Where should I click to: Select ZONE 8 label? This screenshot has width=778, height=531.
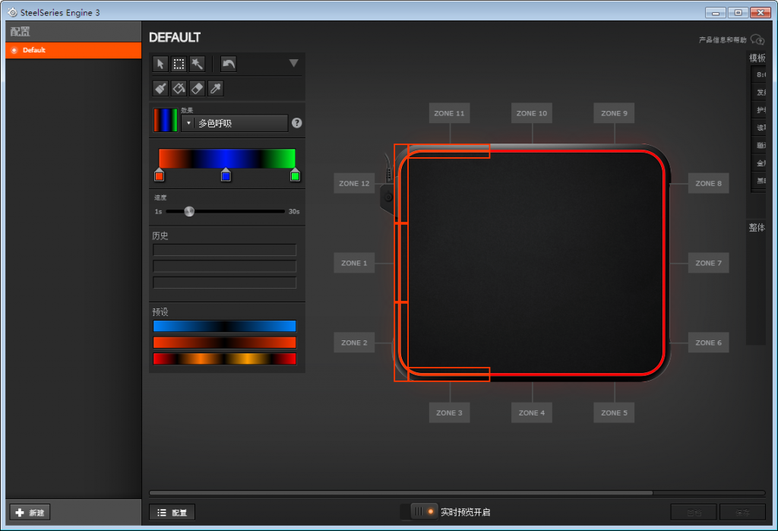(x=709, y=184)
